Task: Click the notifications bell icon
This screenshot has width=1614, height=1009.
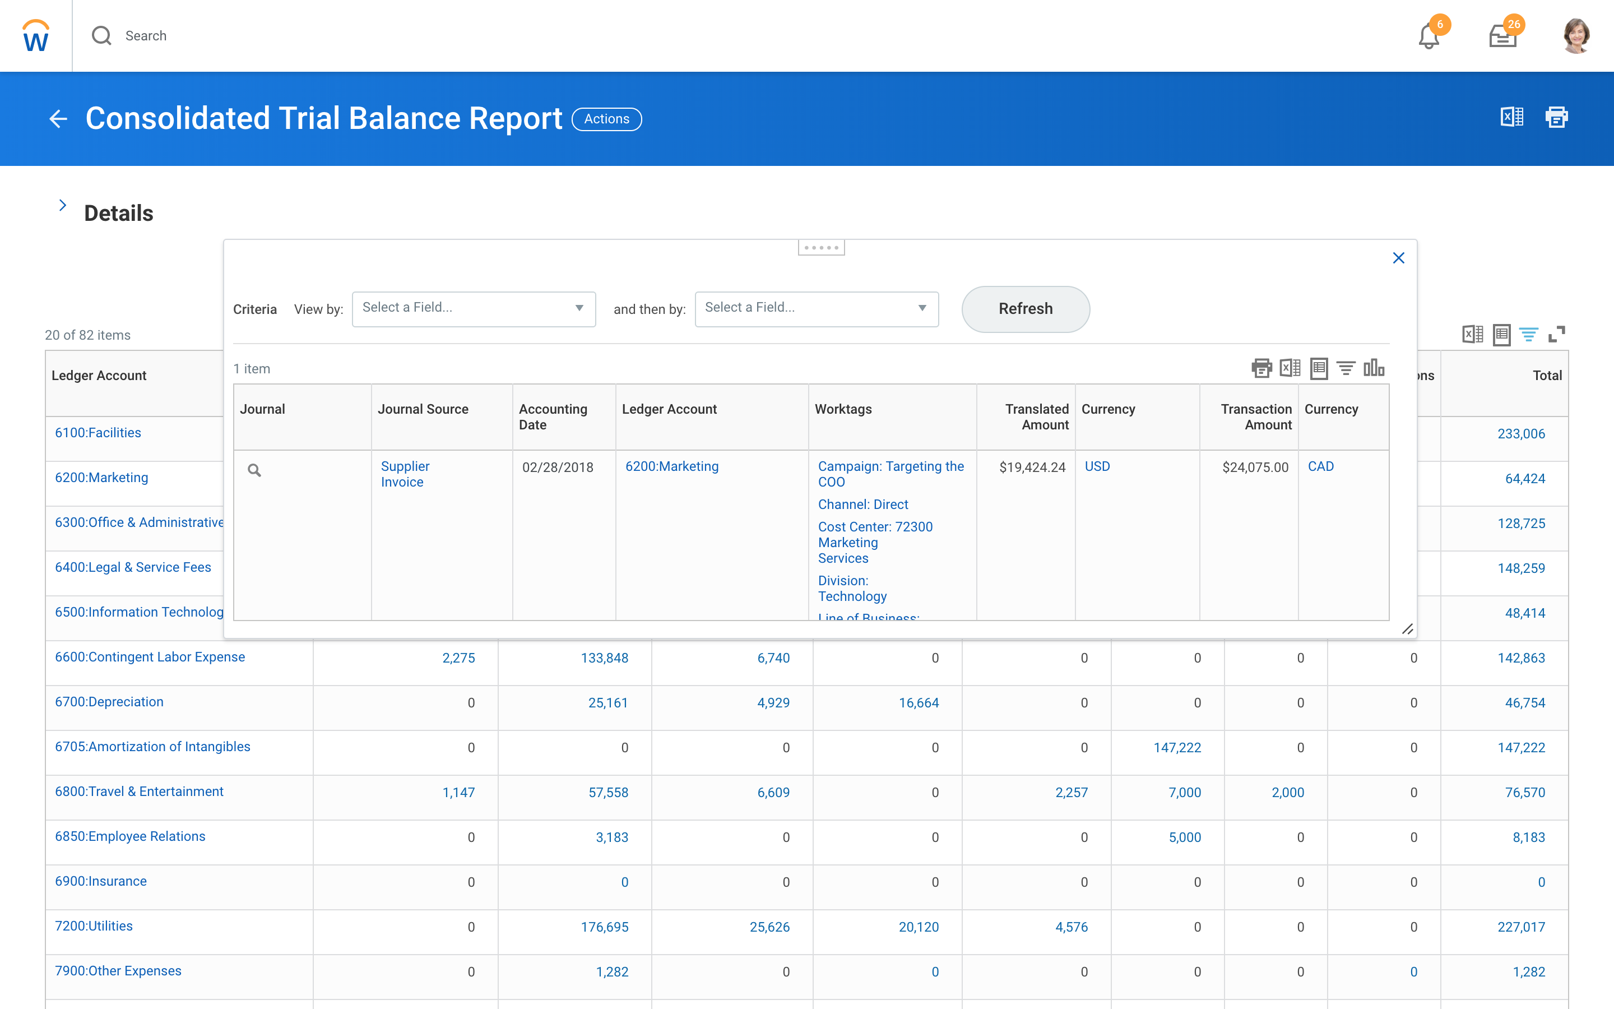Action: (x=1428, y=36)
